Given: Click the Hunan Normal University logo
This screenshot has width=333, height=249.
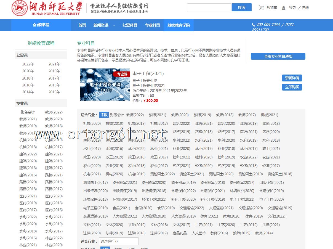Looking at the screenshot, I should (x=47, y=8).
